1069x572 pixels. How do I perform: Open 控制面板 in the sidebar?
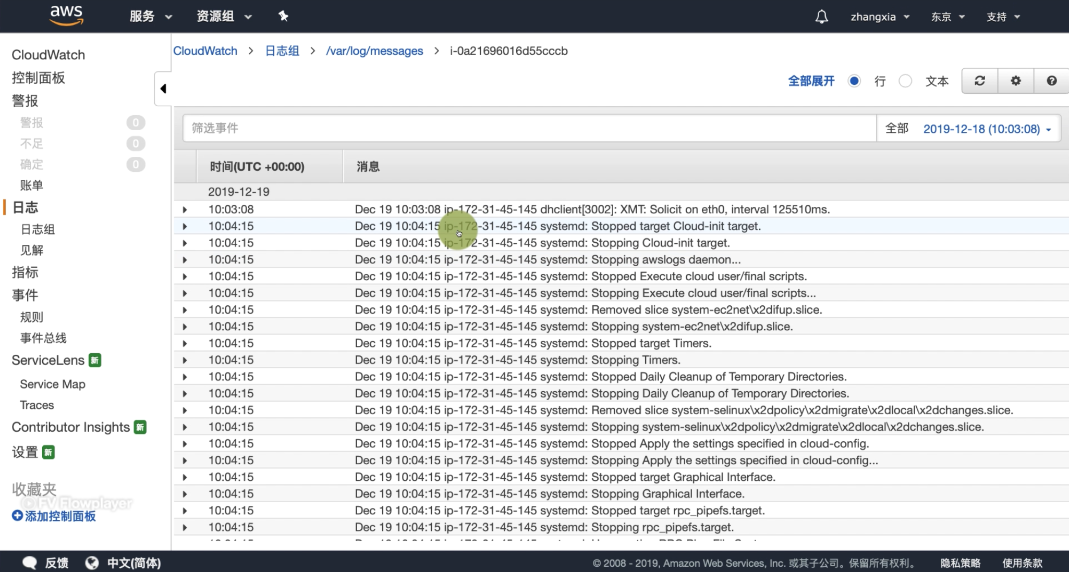[x=38, y=78]
